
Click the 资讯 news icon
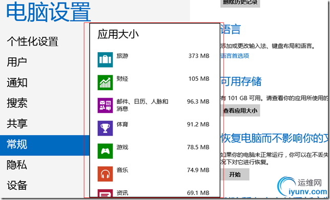point(105,193)
